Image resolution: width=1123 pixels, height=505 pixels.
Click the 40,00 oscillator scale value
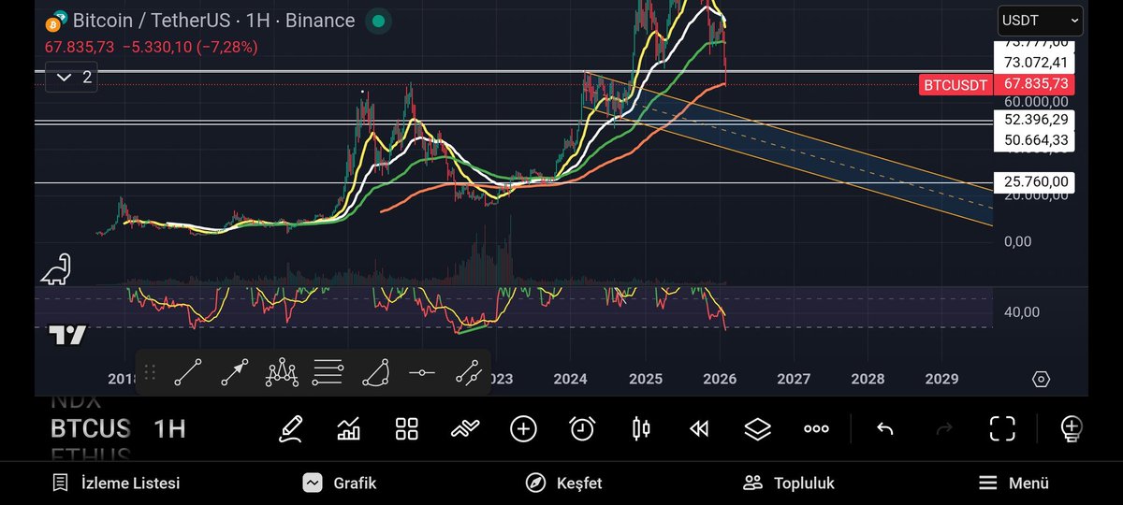[1021, 312]
